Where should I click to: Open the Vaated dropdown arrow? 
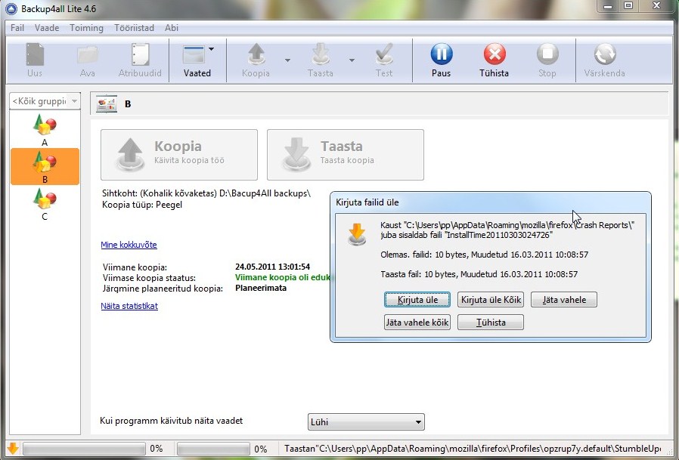[x=211, y=49]
